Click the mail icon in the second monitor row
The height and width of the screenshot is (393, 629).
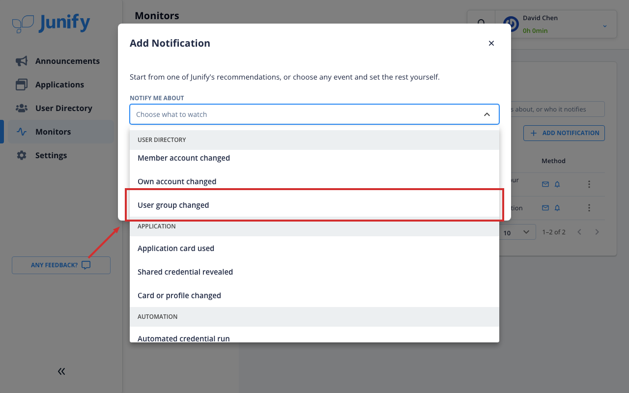[545, 208]
